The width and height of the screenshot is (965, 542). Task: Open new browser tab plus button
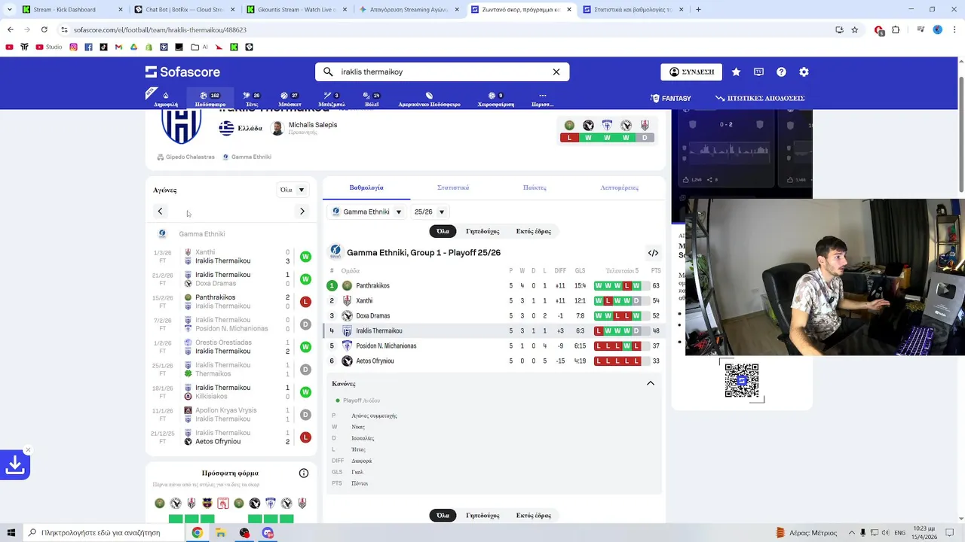click(x=698, y=10)
